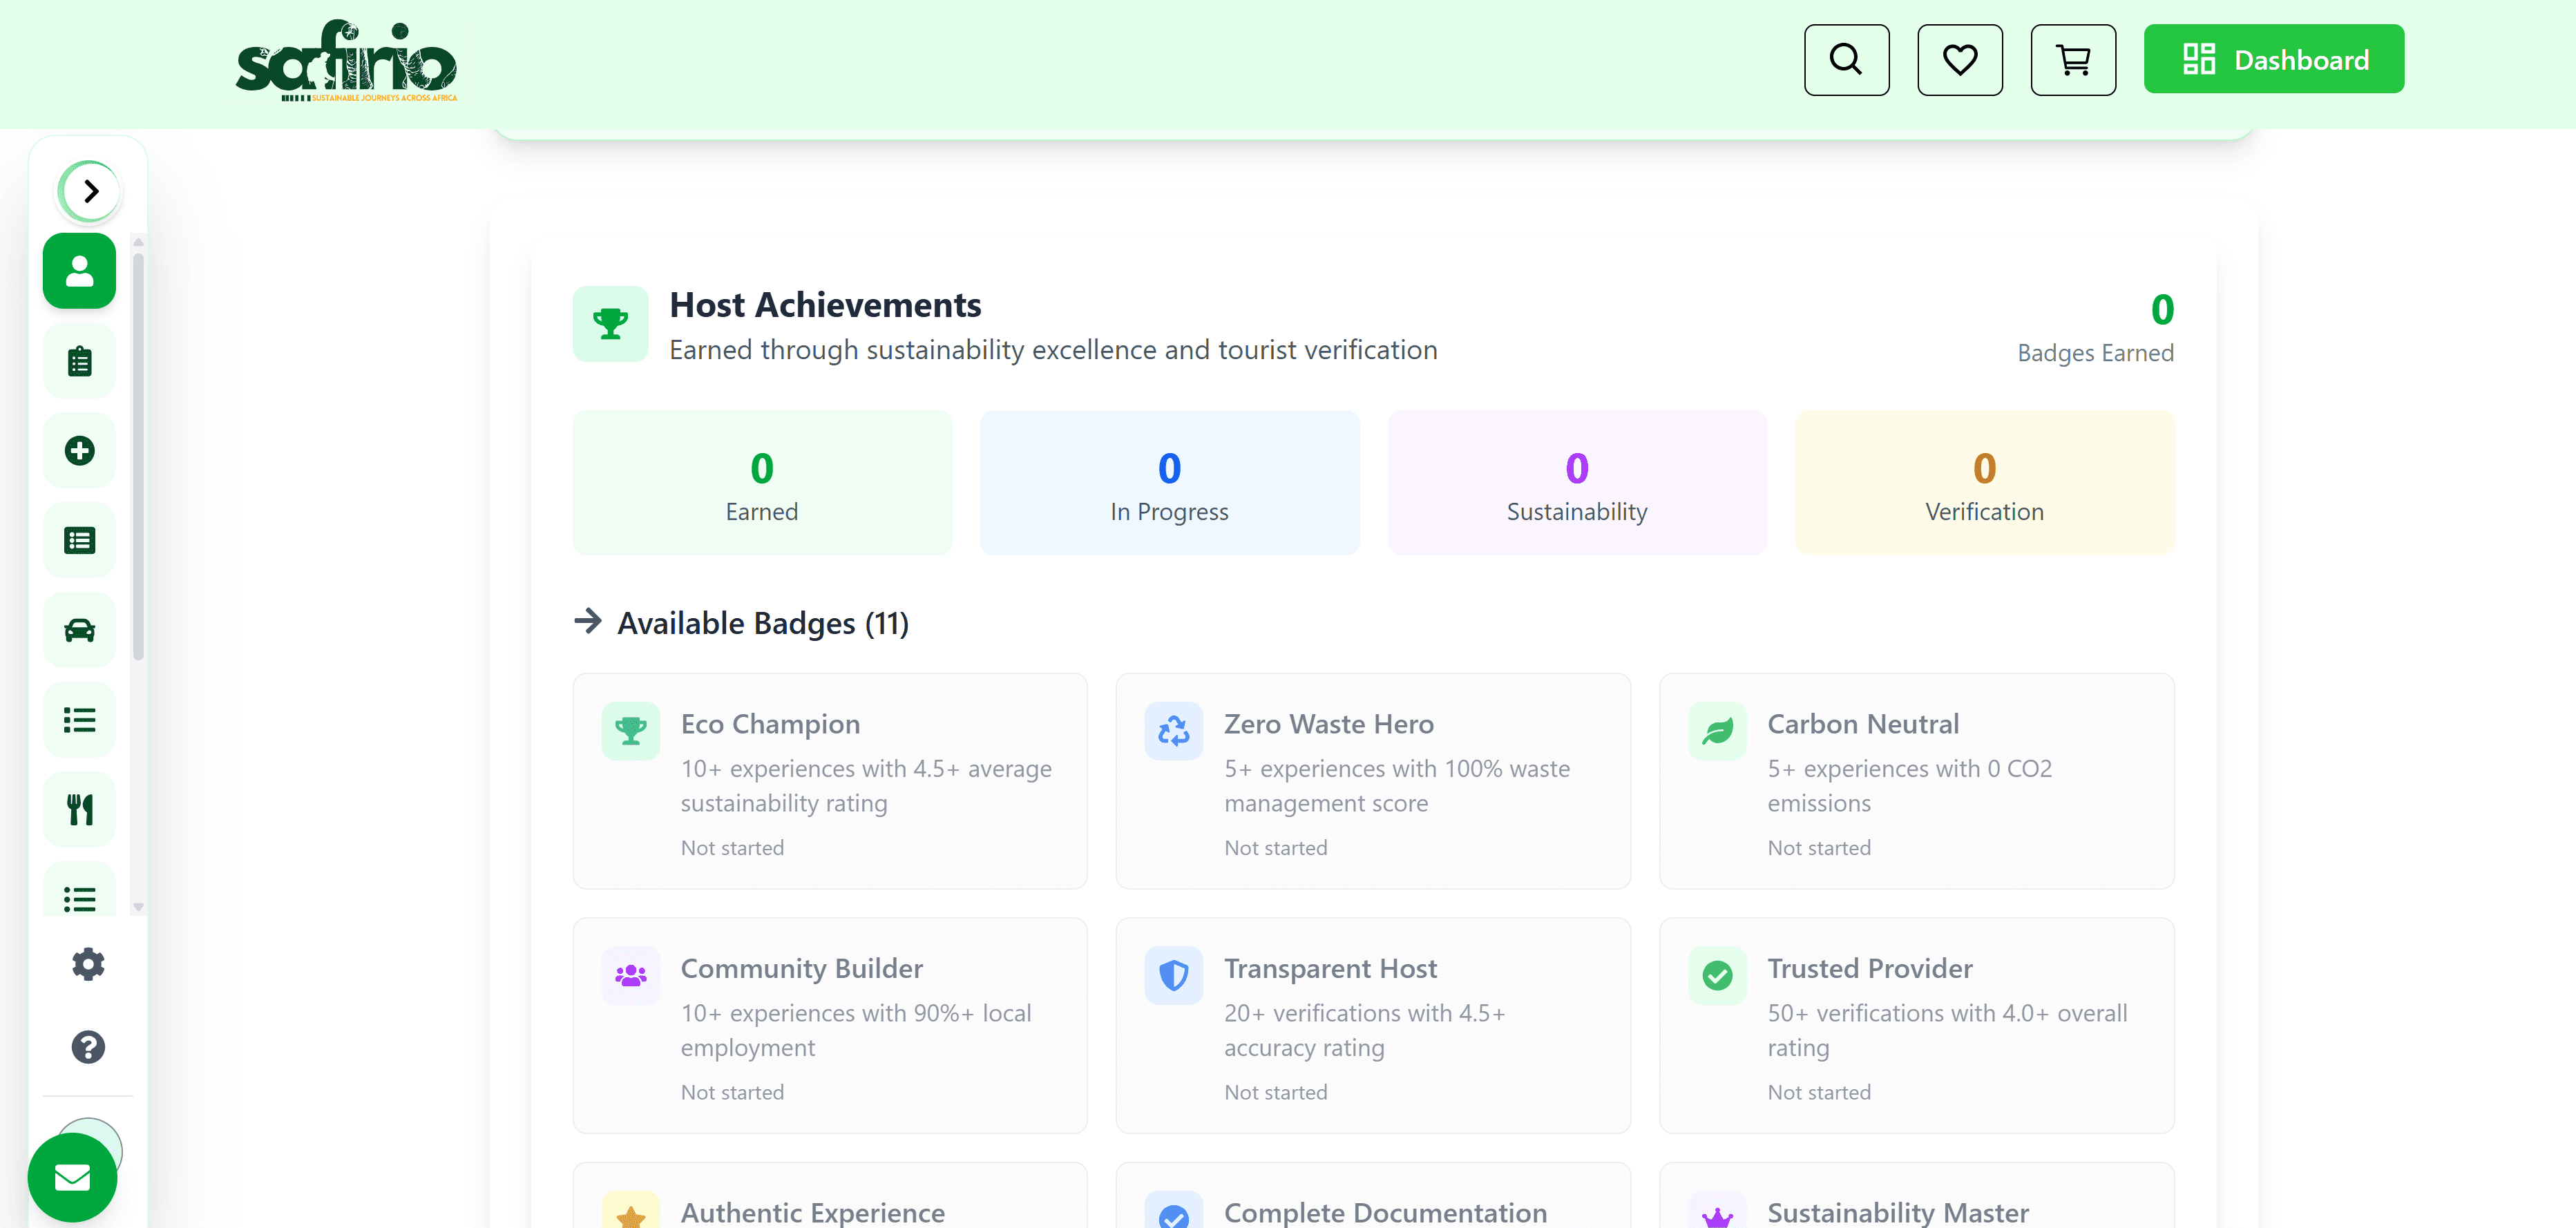Click the plus circle sidebar icon
This screenshot has width=2576, height=1228.
(80, 450)
